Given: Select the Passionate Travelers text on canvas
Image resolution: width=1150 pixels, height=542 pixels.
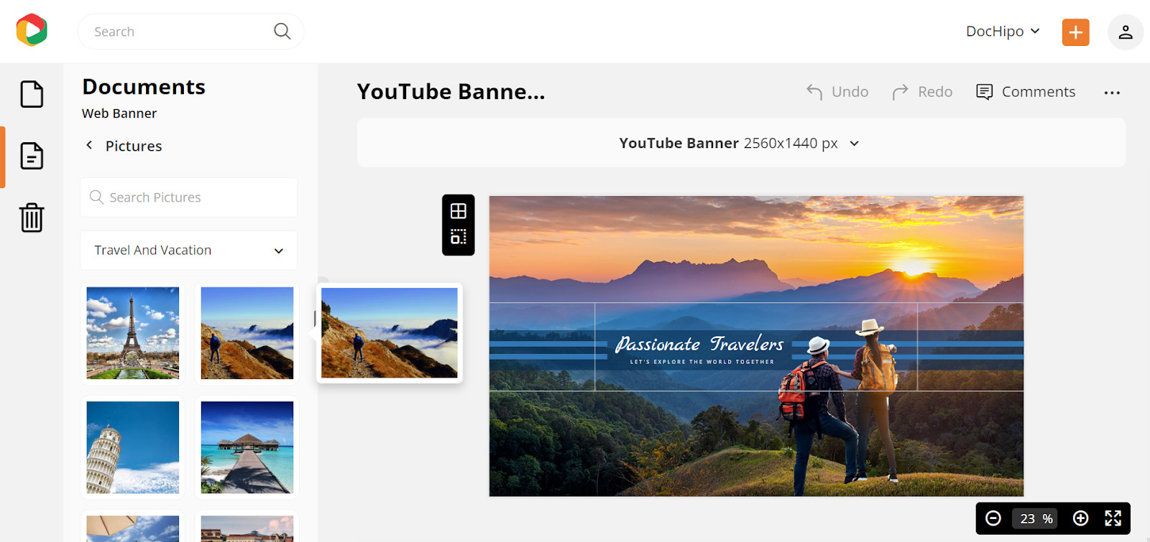Looking at the screenshot, I should tap(699, 344).
